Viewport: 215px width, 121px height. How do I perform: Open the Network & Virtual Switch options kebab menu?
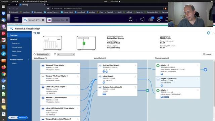211,29
